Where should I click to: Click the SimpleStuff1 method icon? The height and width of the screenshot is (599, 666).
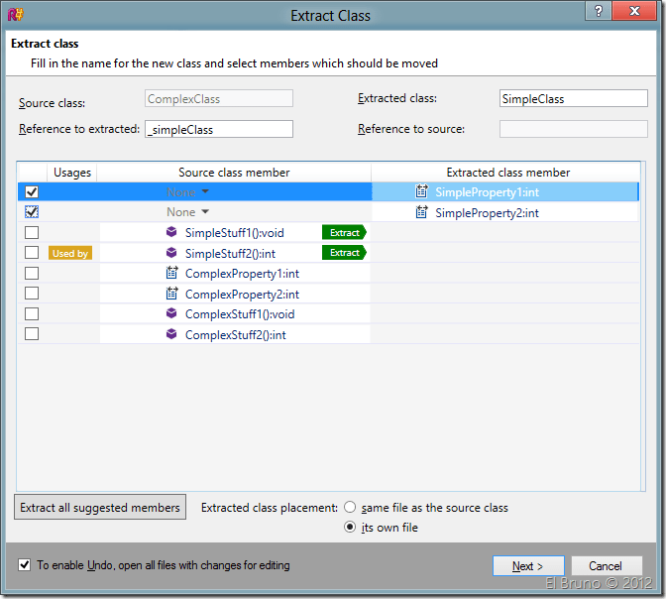coord(171,233)
